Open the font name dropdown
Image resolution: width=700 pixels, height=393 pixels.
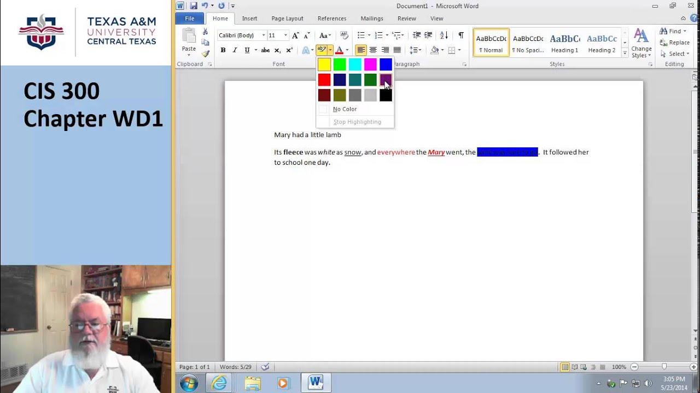(263, 35)
